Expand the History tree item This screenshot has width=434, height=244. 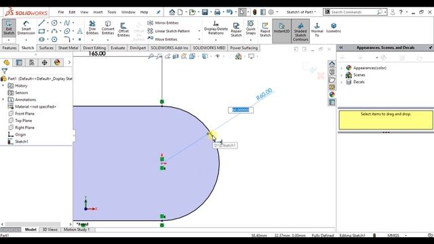[3, 86]
